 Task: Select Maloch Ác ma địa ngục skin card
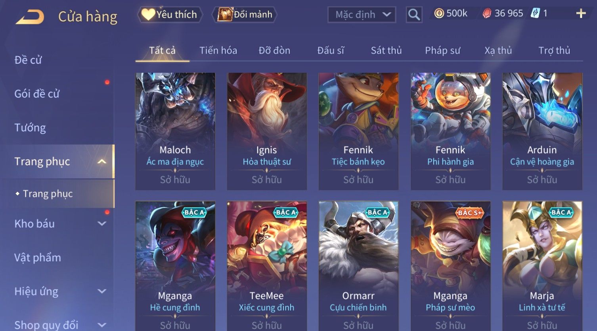(175, 131)
